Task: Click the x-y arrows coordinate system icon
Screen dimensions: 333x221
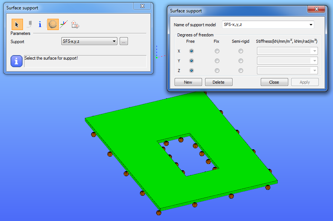Action: point(75,24)
